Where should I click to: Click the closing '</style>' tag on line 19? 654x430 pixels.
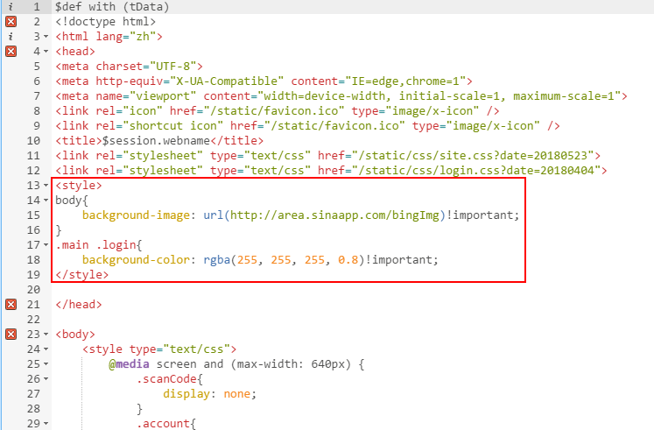[81, 275]
